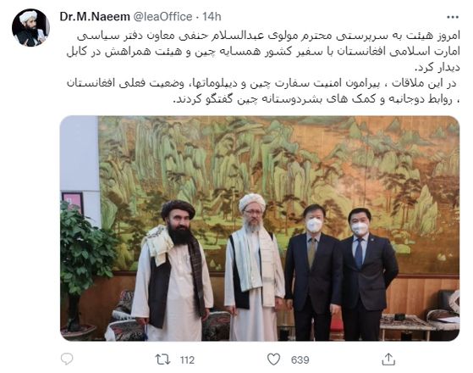
Task: Click the masked man with gray tie
Action: 314,272
